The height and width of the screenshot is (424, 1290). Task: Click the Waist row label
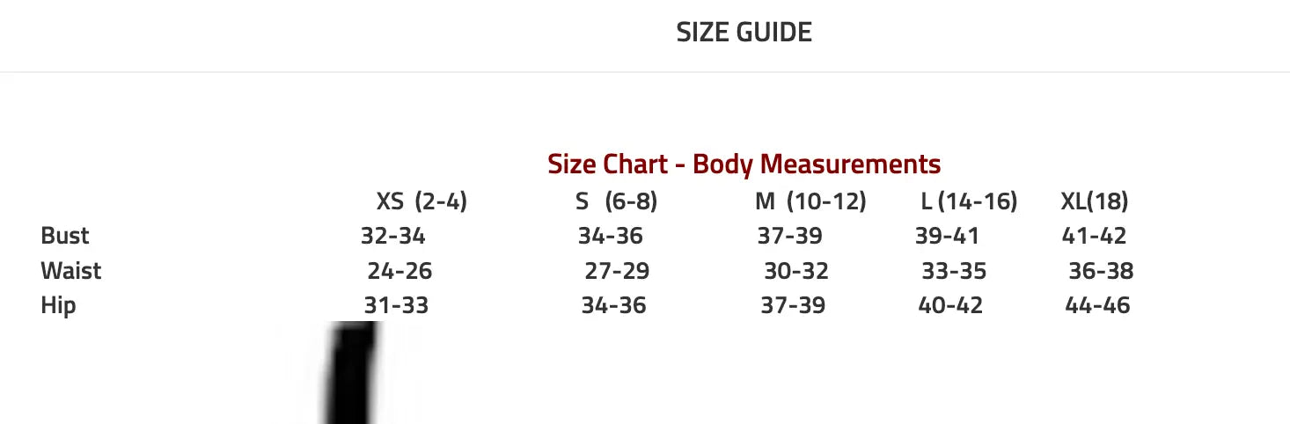[x=71, y=271]
